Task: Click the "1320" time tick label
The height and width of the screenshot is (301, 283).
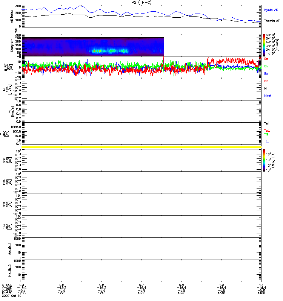Action: coord(181,293)
